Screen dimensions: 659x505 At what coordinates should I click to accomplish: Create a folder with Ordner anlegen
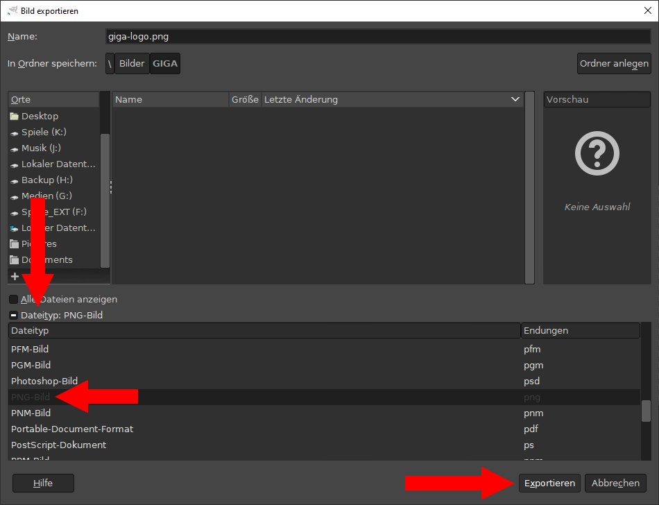(614, 64)
